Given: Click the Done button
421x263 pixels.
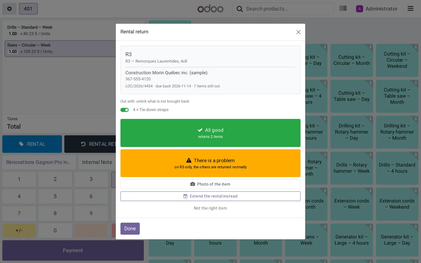Looking at the screenshot, I should [x=130, y=229].
